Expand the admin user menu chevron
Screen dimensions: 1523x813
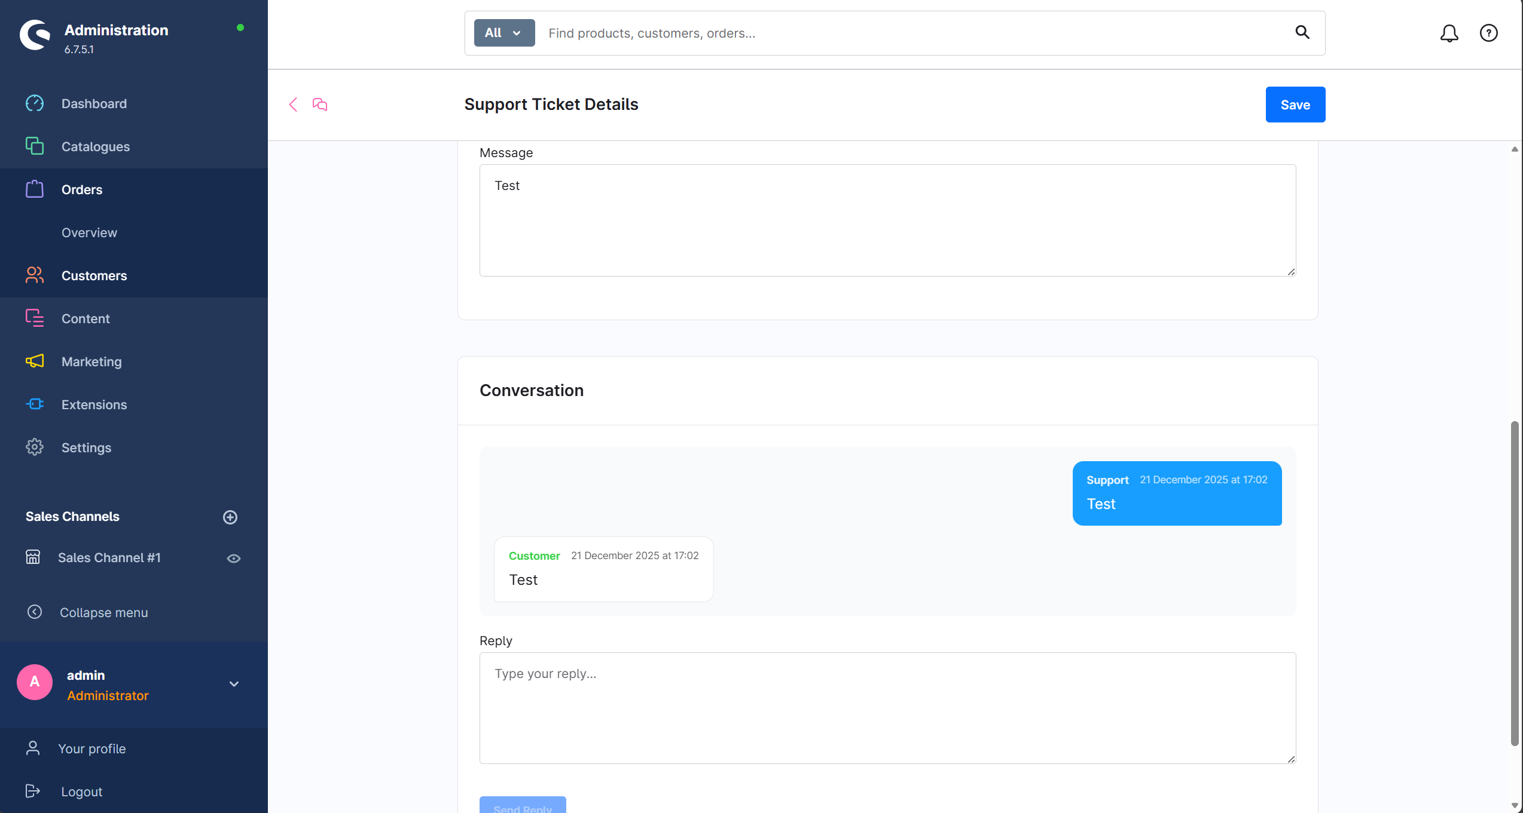coord(234,684)
